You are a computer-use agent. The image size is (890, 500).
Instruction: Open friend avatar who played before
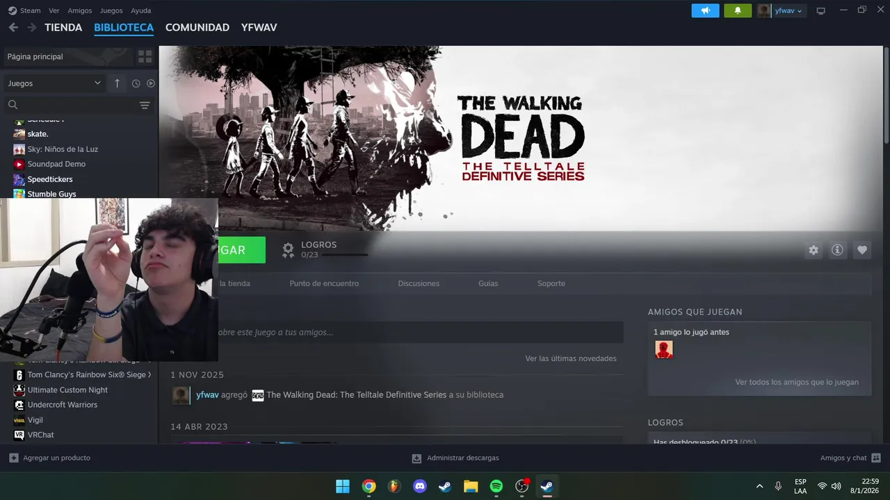tap(664, 349)
